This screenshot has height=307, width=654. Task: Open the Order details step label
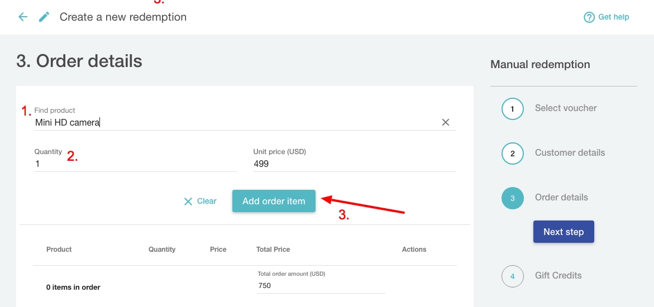[561, 197]
